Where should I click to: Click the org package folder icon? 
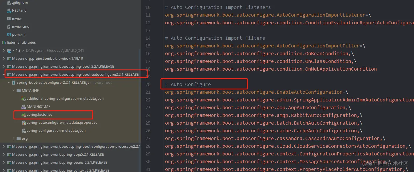[x=19, y=139]
